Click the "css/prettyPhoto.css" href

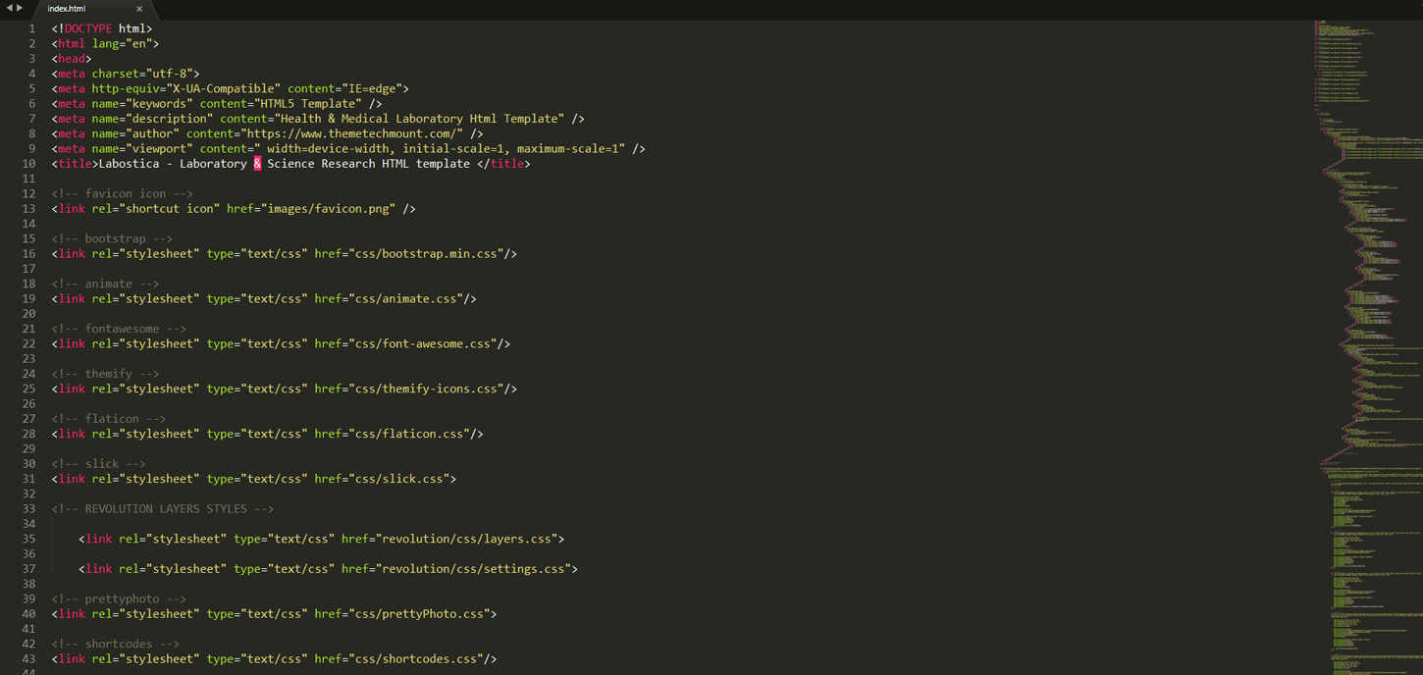tap(419, 614)
